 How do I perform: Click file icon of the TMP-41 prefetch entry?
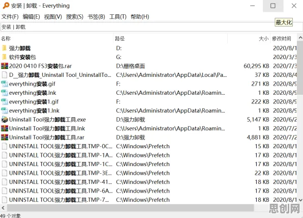[5, 182]
